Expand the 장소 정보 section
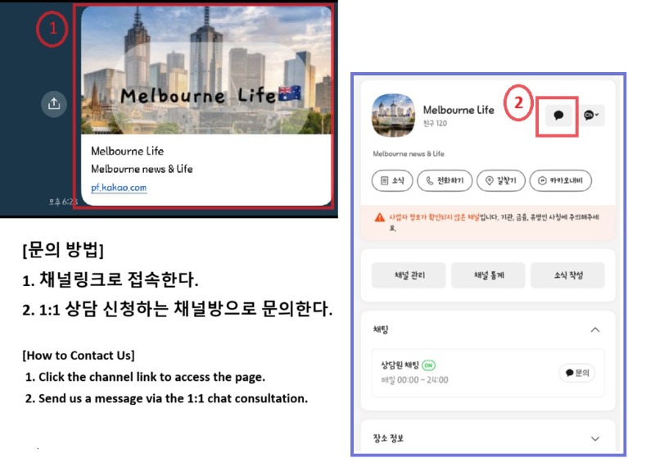This screenshot has height=472, width=655. (595, 438)
